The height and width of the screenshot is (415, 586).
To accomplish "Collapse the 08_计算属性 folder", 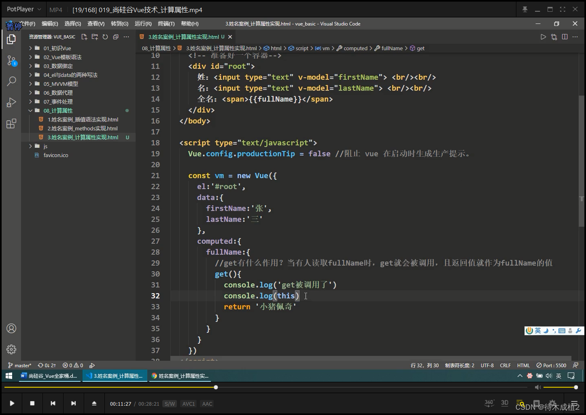I will (78, 111).
